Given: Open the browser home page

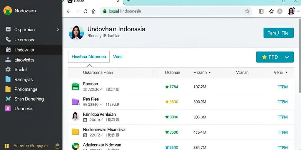Looking at the screenshot, I should pos(93,11).
